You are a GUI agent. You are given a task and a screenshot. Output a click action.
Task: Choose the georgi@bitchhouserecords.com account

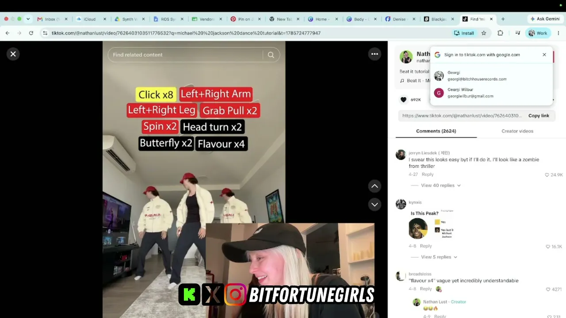[491, 76]
